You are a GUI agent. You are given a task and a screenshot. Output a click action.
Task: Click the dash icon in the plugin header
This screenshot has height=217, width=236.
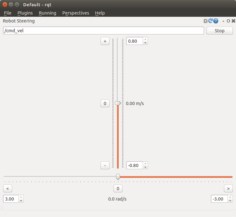point(223,21)
